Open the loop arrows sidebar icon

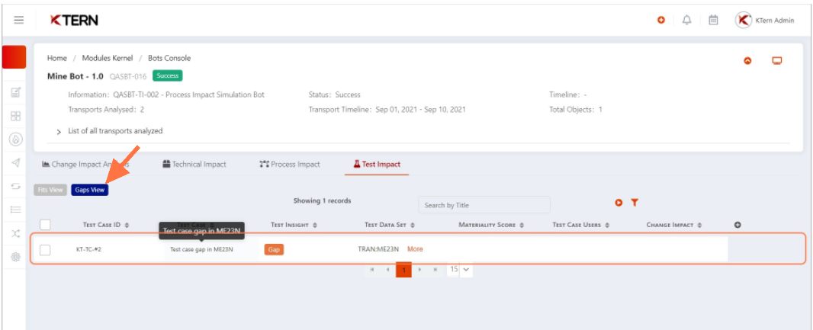coord(15,186)
